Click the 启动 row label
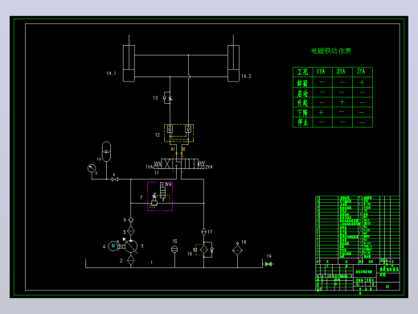418x314 pixels. coord(302,93)
